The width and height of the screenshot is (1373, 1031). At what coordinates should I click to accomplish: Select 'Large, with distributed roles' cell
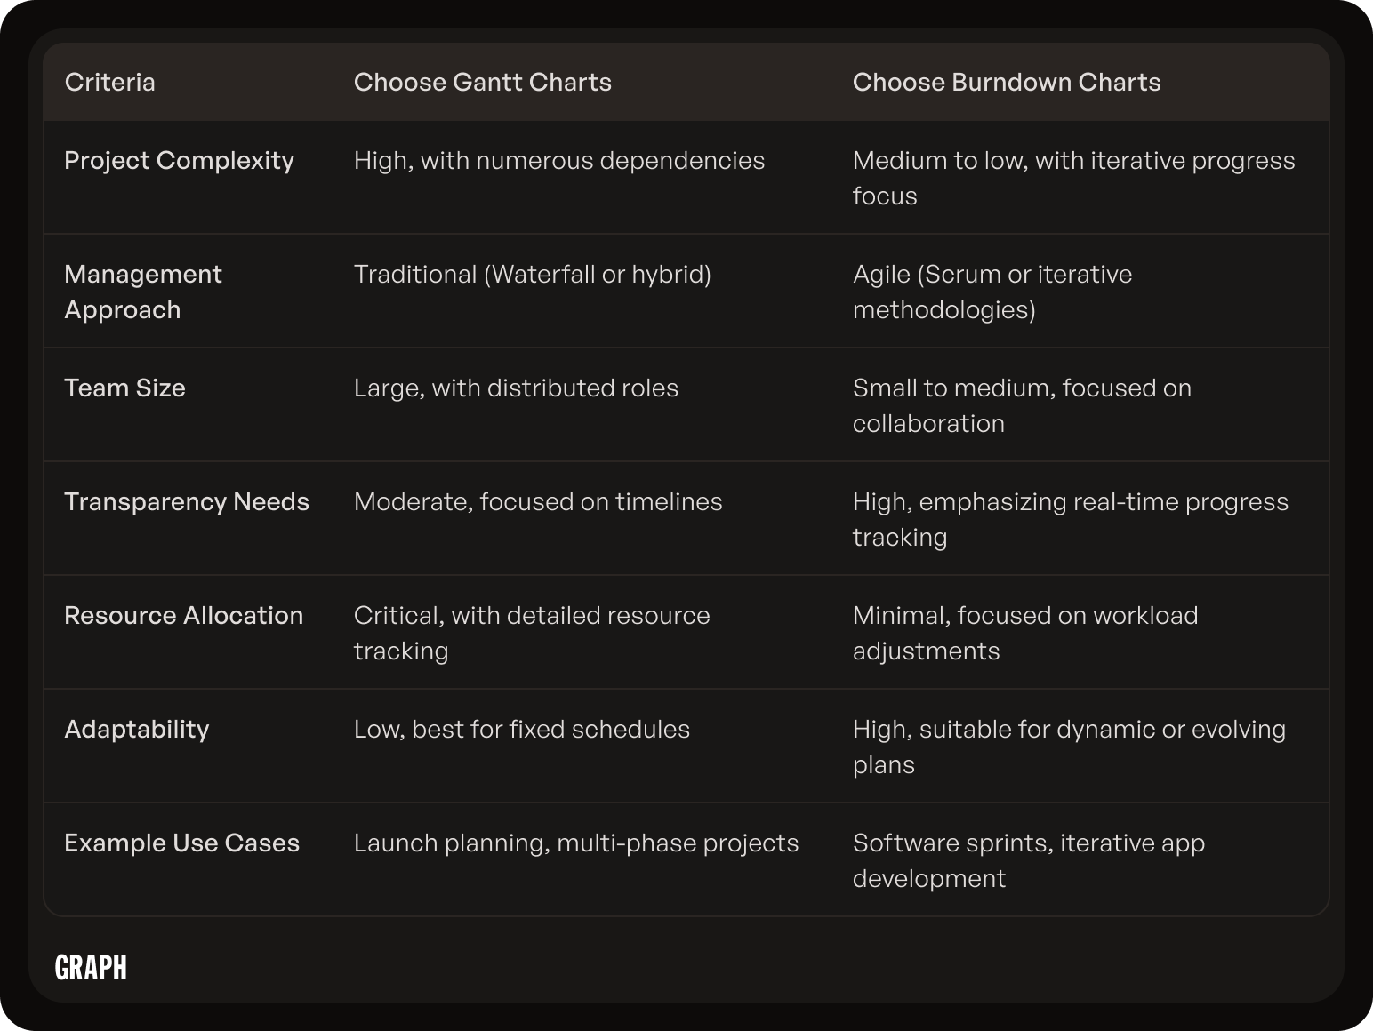516,388
